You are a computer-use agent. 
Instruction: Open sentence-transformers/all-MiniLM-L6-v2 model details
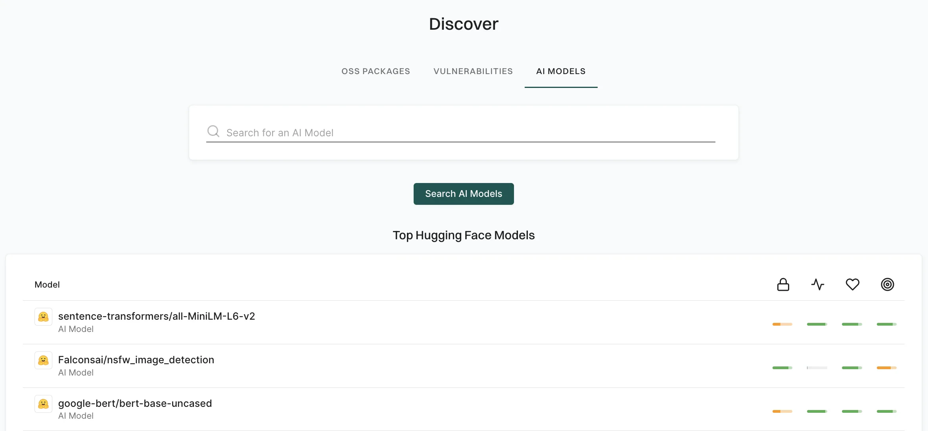[x=157, y=316]
